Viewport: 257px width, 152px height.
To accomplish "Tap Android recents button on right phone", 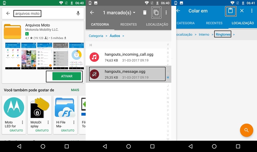I will pyautogui.click(x=238, y=146).
